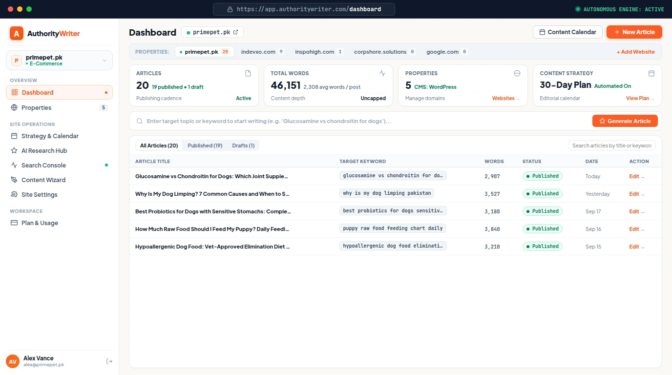Click the Generate Article button
Screen dimensions: 672x375
click(625, 121)
